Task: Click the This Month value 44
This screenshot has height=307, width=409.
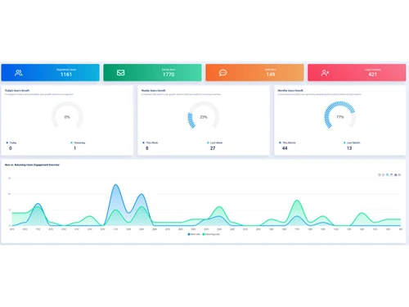Action: coord(285,148)
